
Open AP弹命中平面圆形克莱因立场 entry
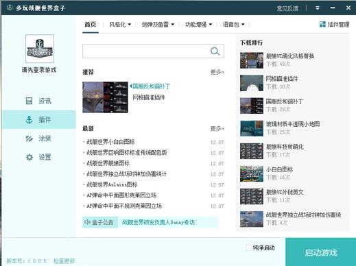121,195
